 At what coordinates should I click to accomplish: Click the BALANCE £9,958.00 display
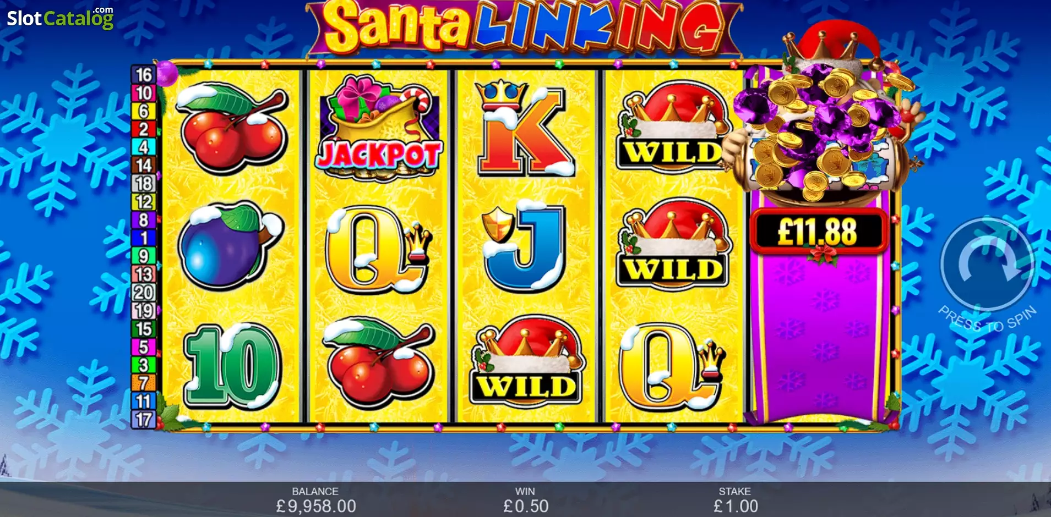click(x=315, y=500)
